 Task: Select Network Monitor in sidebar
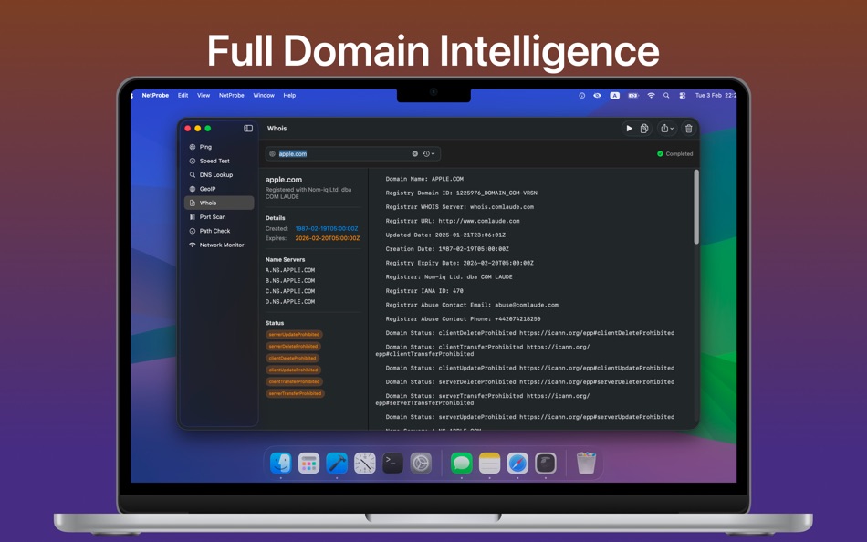[219, 245]
